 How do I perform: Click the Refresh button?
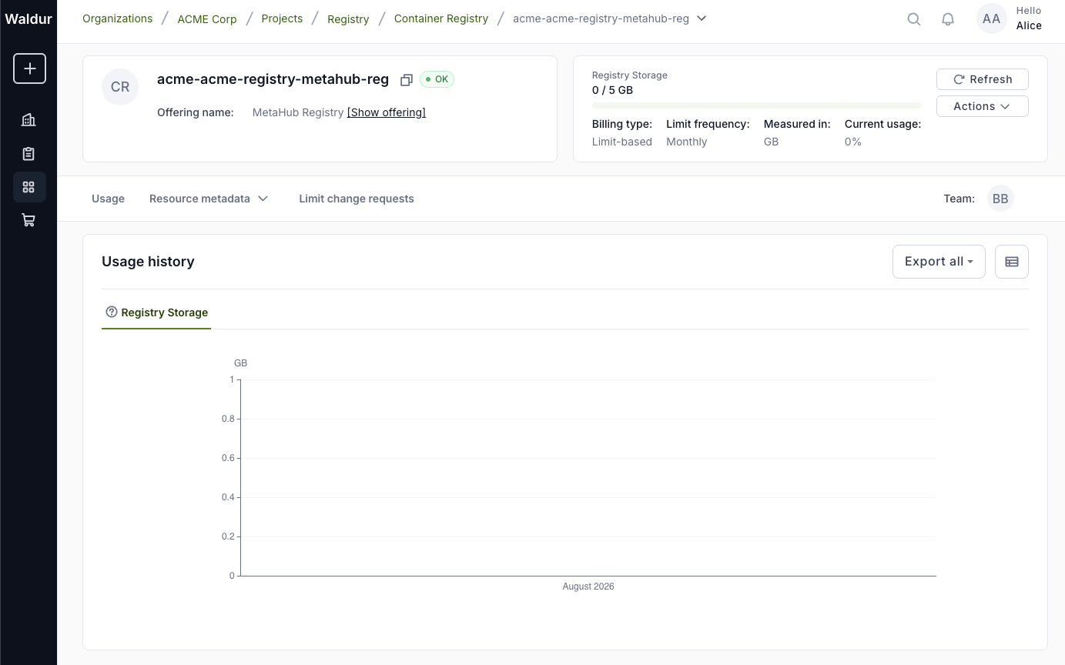[982, 79]
